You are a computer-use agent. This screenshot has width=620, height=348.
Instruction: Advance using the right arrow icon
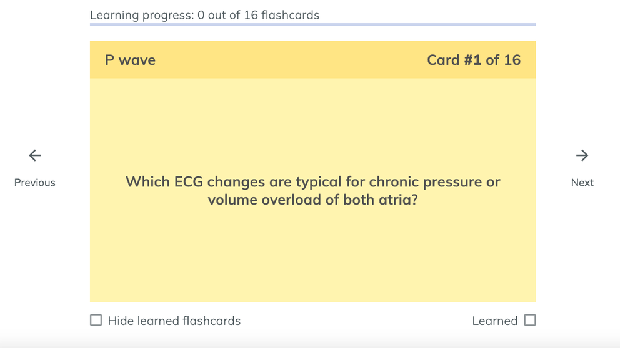582,155
